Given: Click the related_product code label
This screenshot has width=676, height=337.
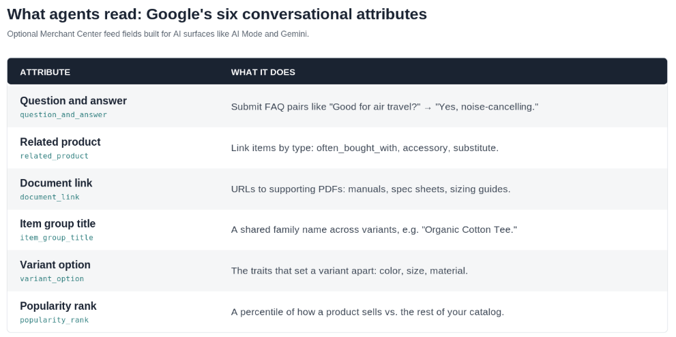Looking at the screenshot, I should 55,156.
